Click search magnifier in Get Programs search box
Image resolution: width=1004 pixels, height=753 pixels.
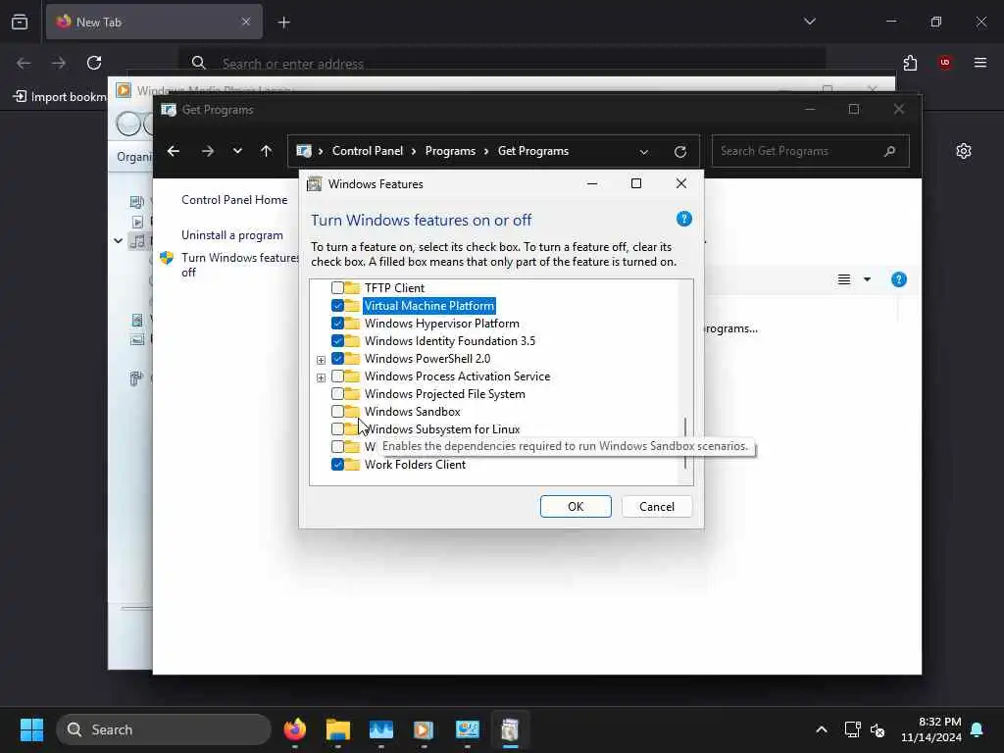[x=889, y=151]
